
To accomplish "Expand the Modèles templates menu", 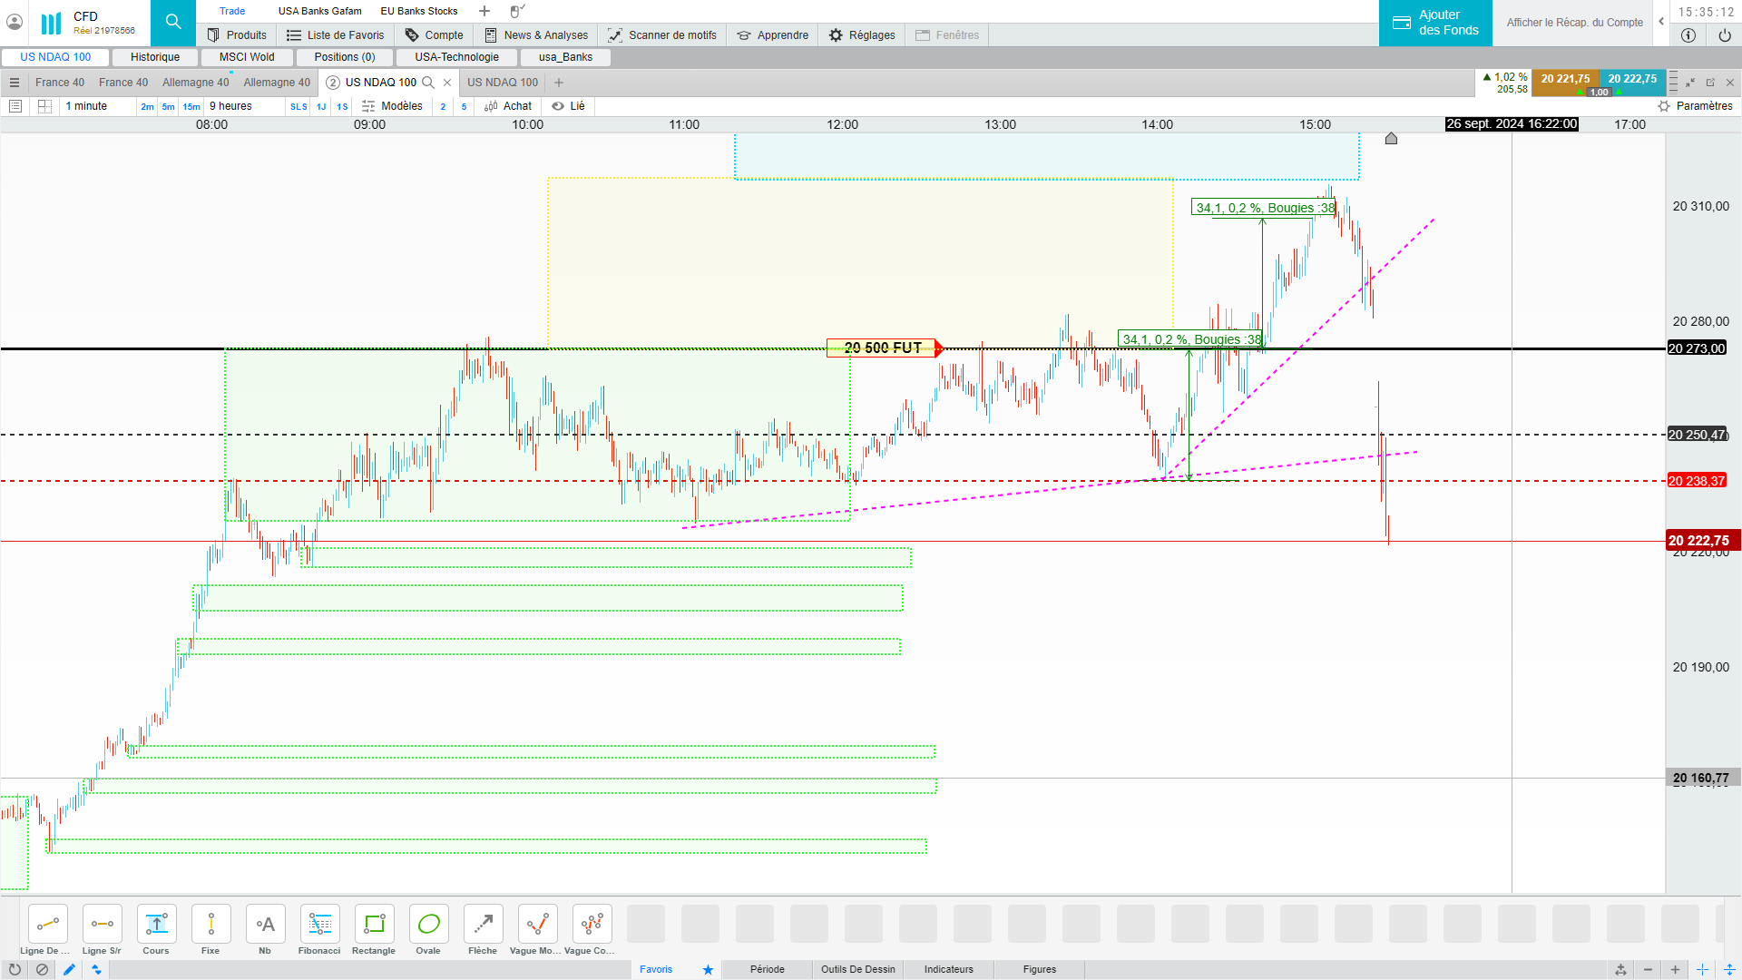I will tap(393, 106).
